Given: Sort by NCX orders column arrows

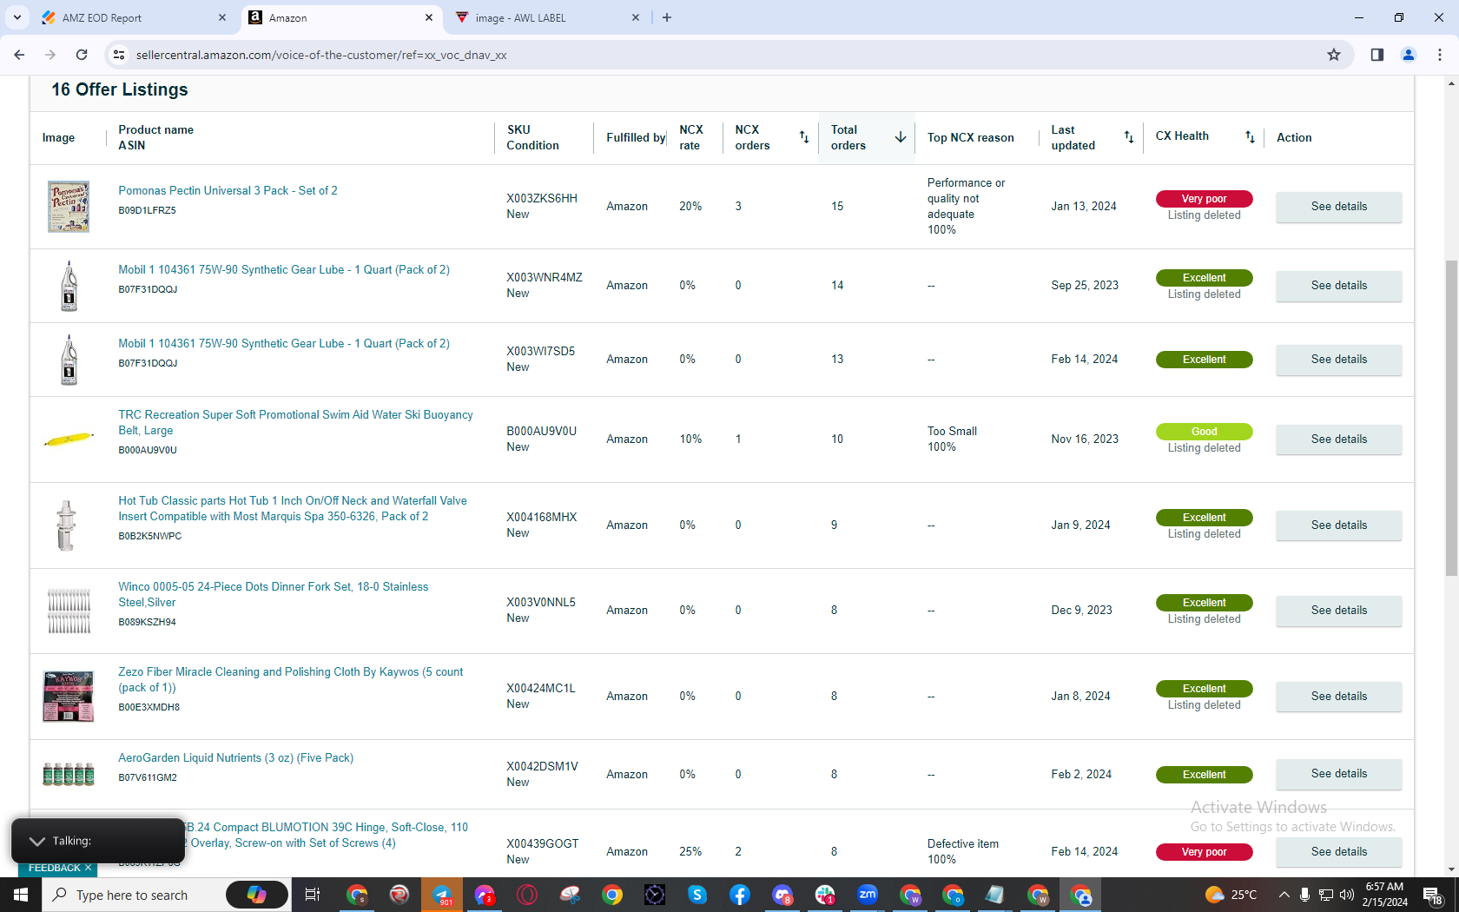Looking at the screenshot, I should coord(804,137).
